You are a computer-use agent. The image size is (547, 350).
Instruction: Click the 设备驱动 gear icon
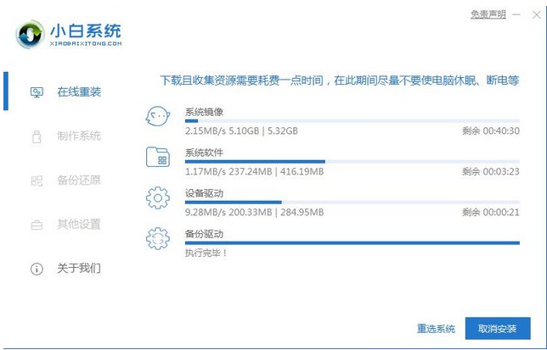[158, 199]
